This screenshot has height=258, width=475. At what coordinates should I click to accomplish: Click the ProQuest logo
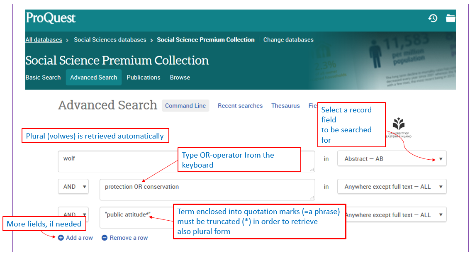[51, 18]
